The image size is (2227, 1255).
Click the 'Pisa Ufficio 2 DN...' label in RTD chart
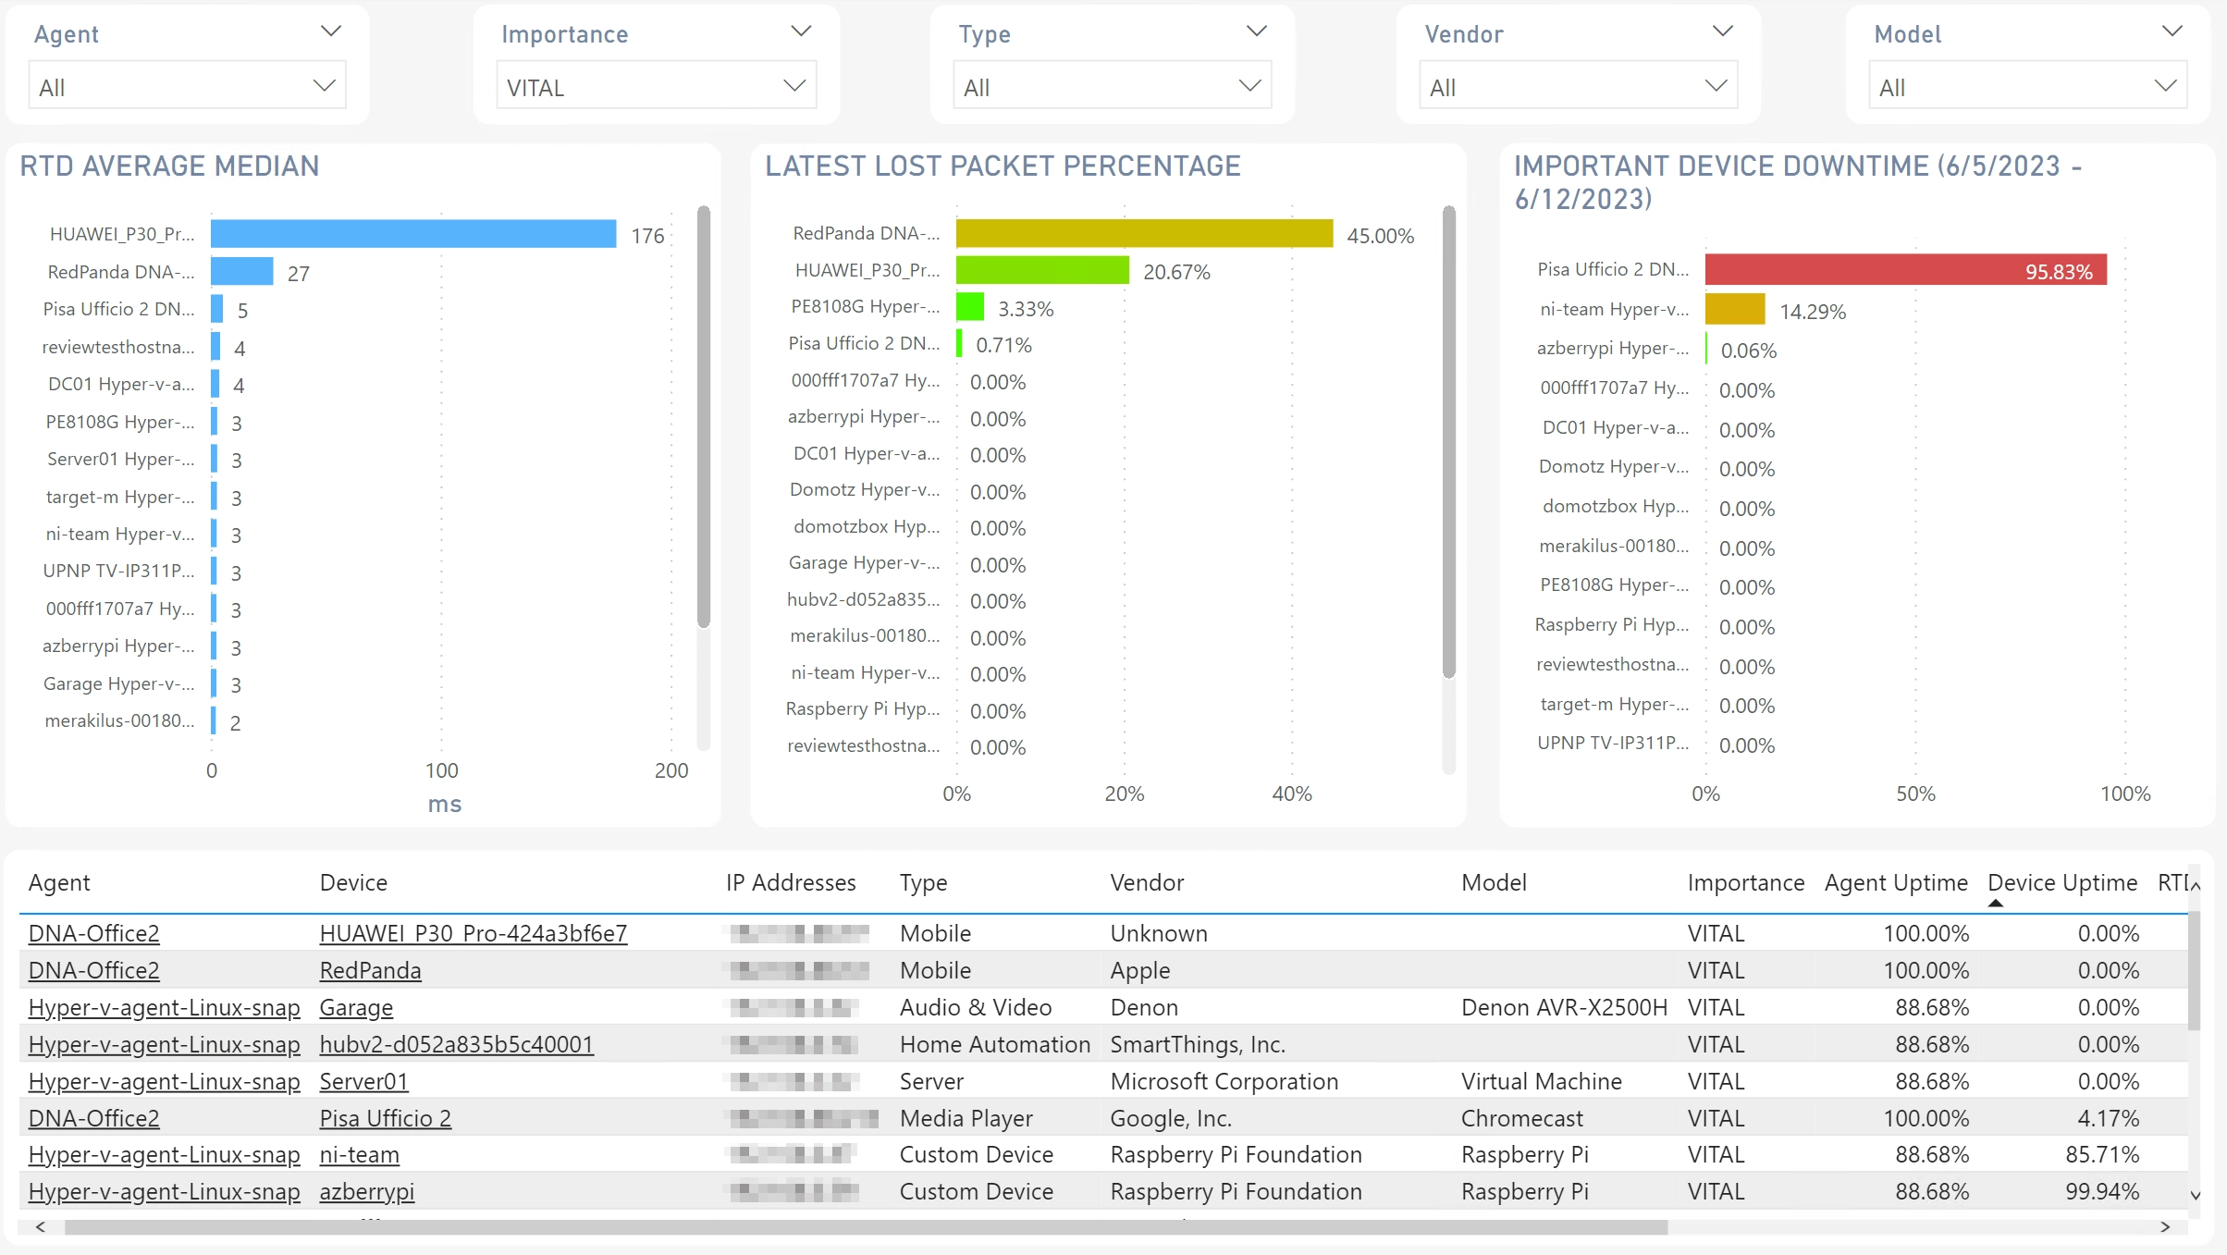tap(119, 309)
